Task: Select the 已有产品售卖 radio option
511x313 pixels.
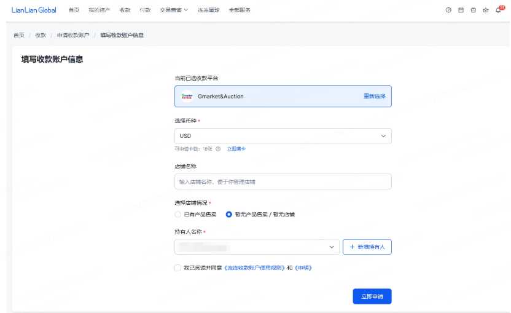Action: click(x=178, y=215)
